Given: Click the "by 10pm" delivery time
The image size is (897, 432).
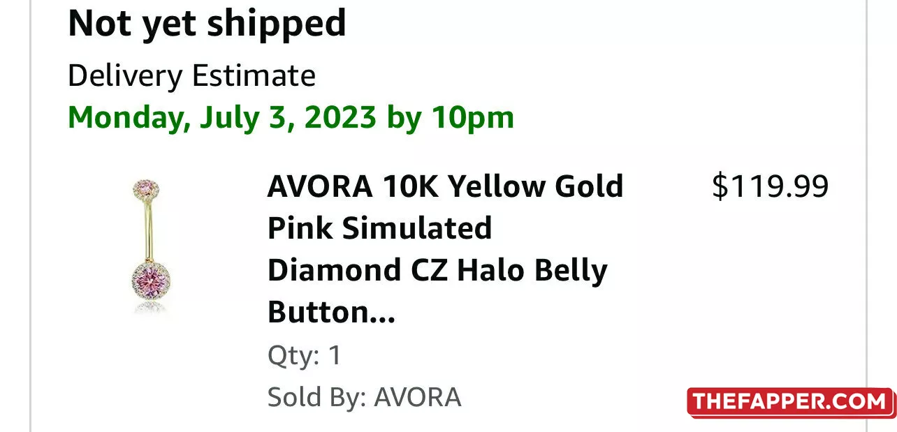Looking at the screenshot, I should coord(451,117).
